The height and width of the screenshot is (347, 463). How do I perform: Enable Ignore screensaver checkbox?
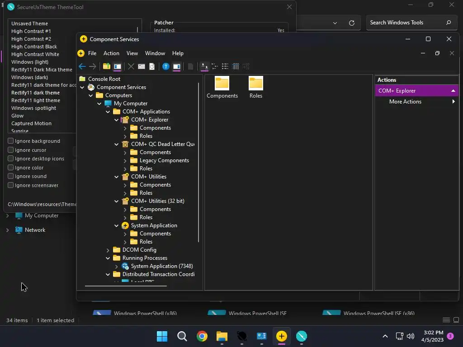point(11,185)
